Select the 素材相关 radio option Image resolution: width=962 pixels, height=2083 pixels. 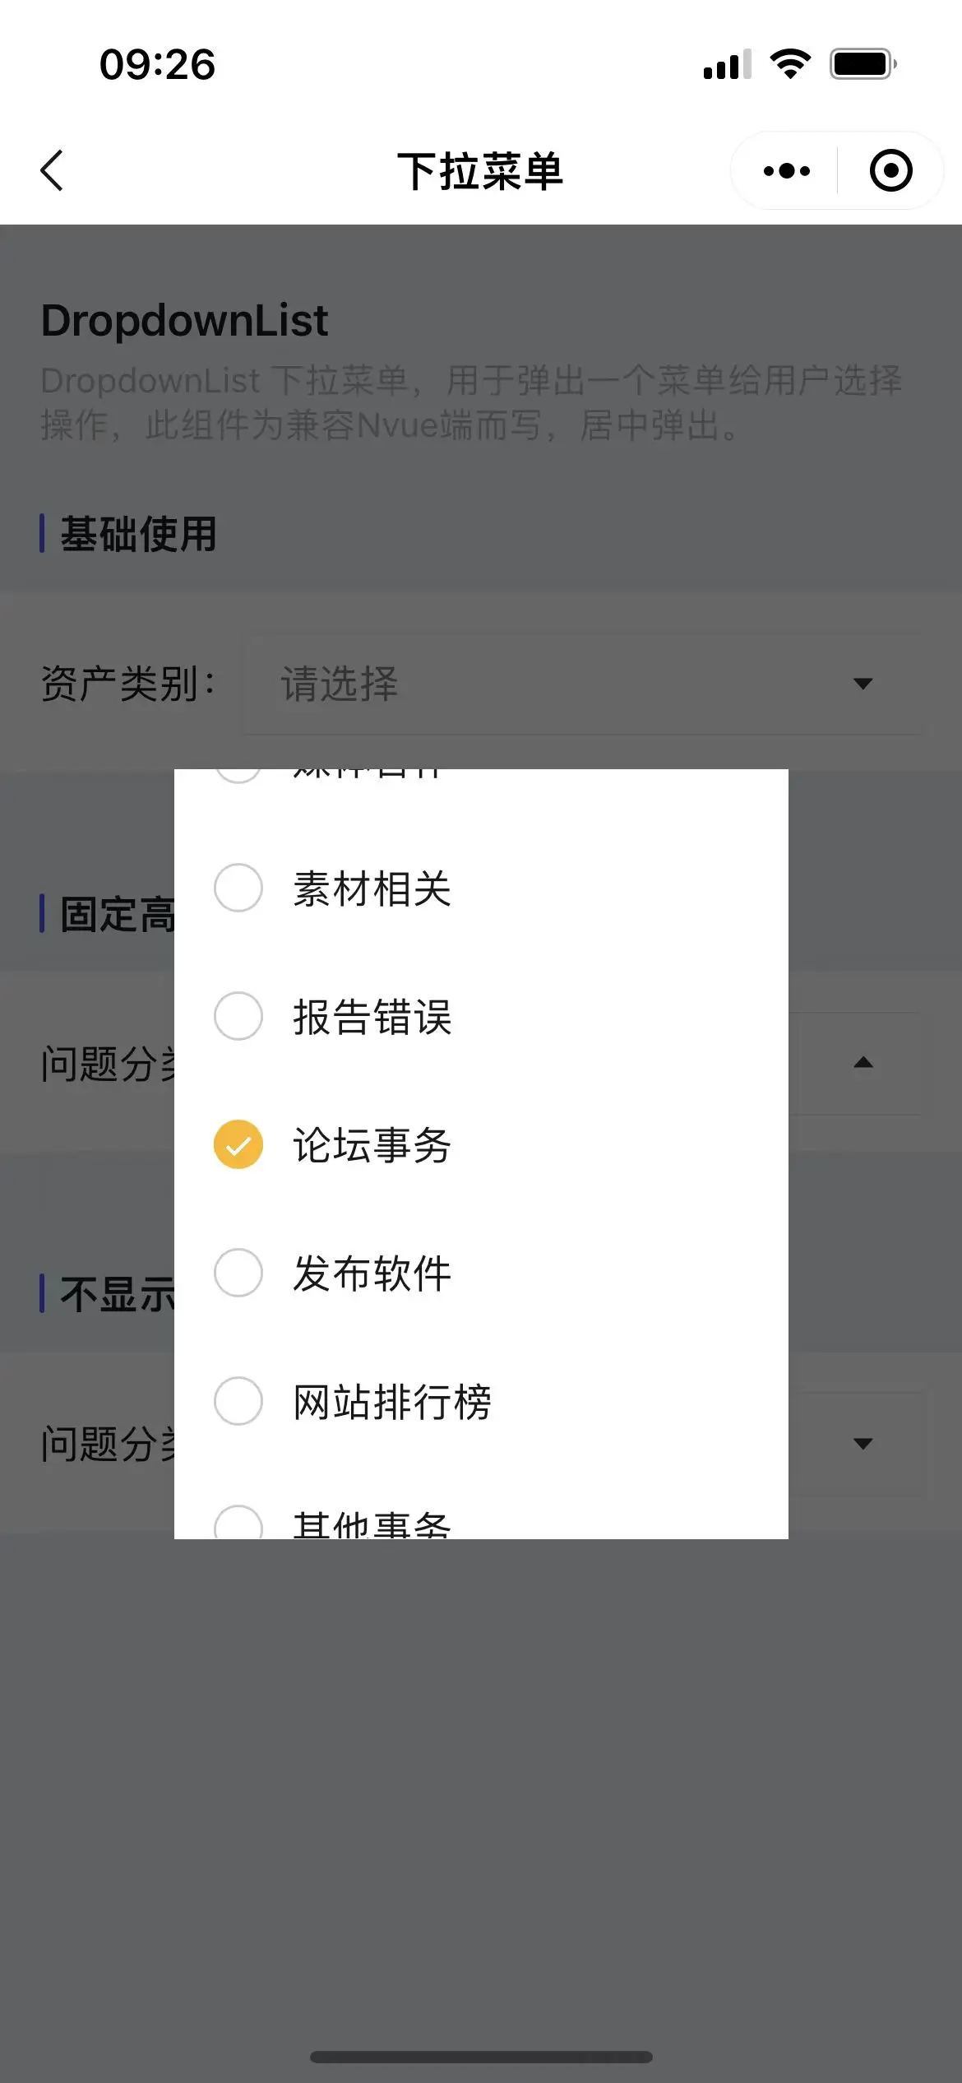238,888
